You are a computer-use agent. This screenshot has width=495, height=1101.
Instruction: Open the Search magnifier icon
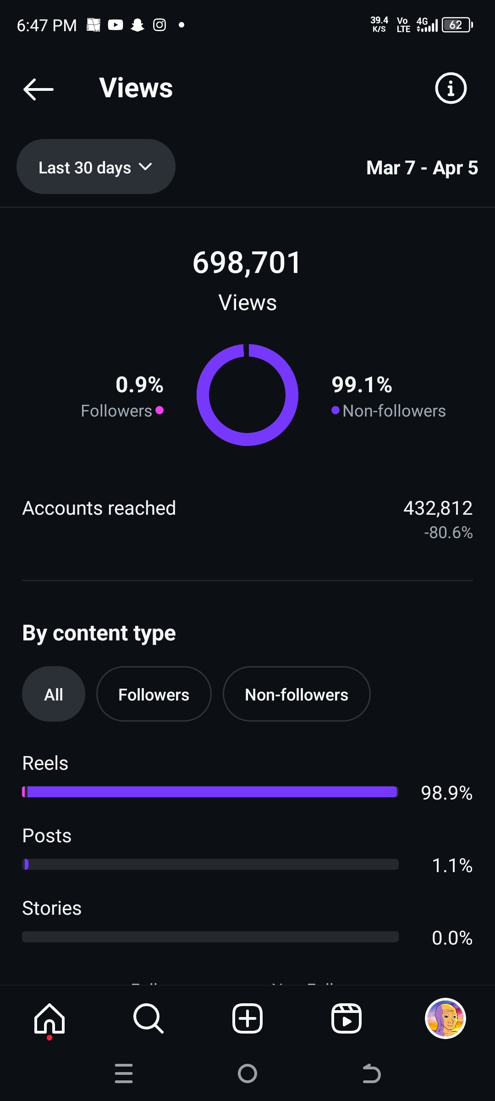[148, 1018]
